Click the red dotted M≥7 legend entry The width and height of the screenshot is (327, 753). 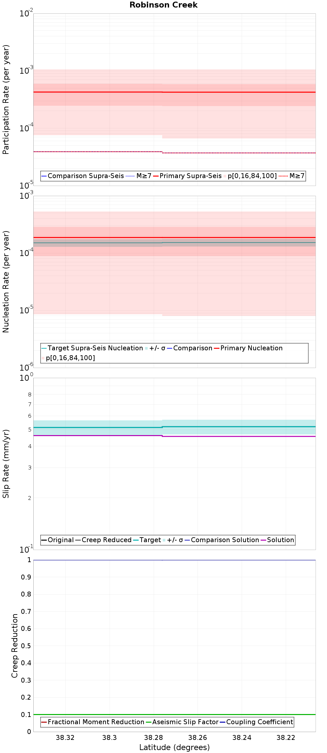tap(292, 176)
